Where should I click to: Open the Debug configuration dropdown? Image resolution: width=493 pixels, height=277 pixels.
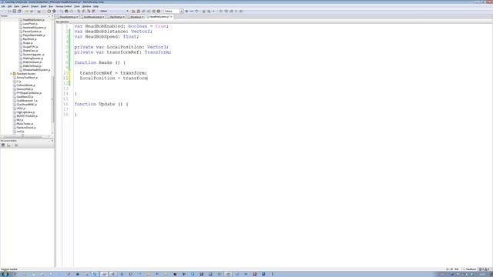click(115, 11)
